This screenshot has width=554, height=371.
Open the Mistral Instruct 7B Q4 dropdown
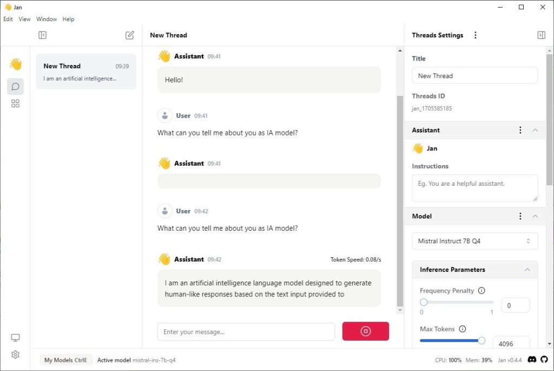click(x=474, y=241)
